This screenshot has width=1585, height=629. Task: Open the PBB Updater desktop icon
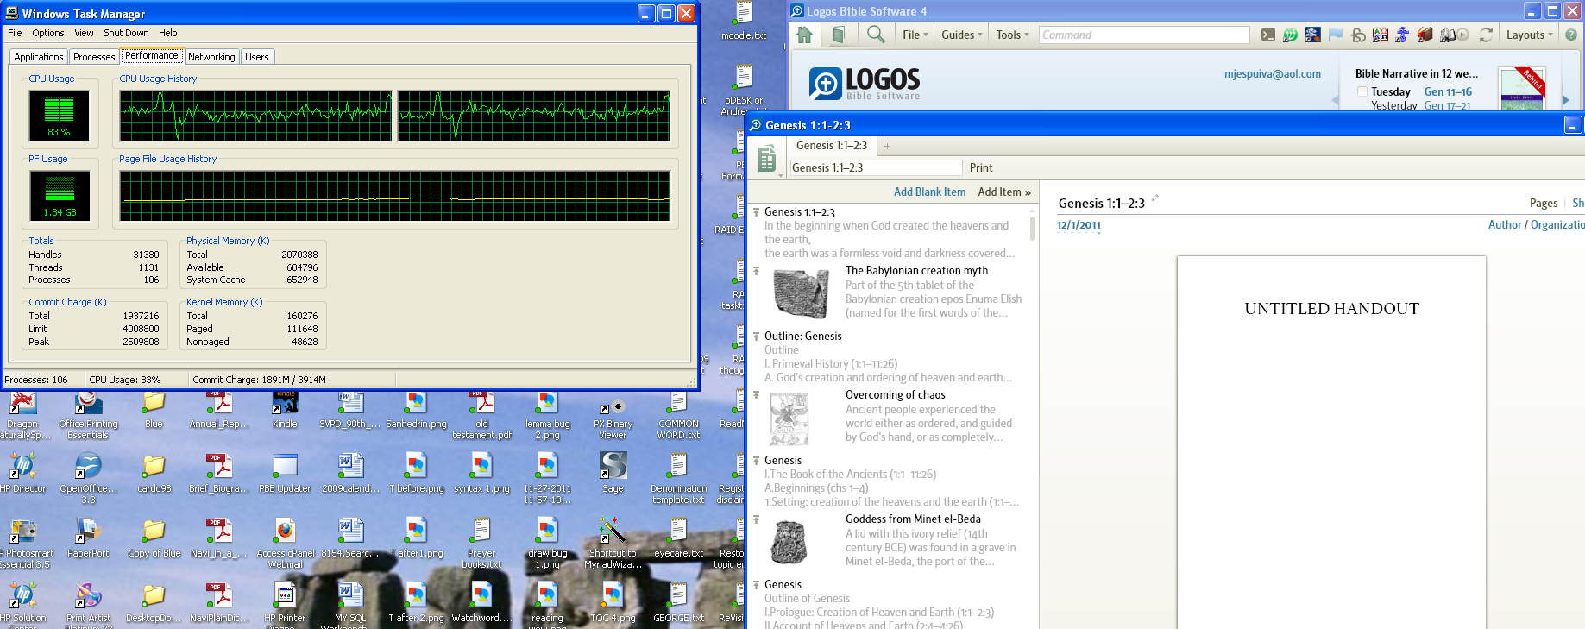coord(285,473)
